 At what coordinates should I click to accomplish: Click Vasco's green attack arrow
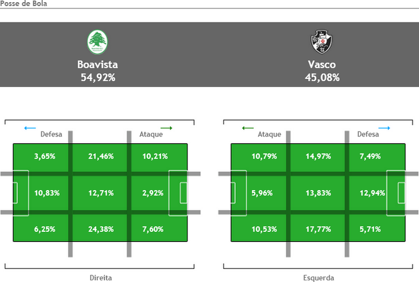247,129
